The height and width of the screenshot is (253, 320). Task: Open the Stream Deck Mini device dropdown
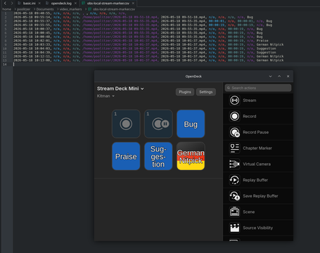tap(120, 89)
